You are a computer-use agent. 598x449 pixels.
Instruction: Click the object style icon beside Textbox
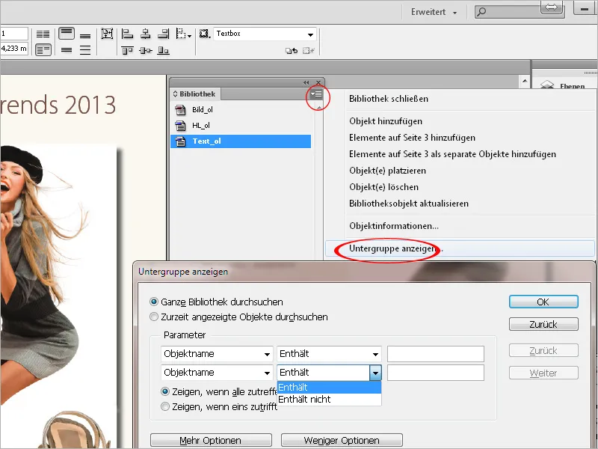pos(205,34)
